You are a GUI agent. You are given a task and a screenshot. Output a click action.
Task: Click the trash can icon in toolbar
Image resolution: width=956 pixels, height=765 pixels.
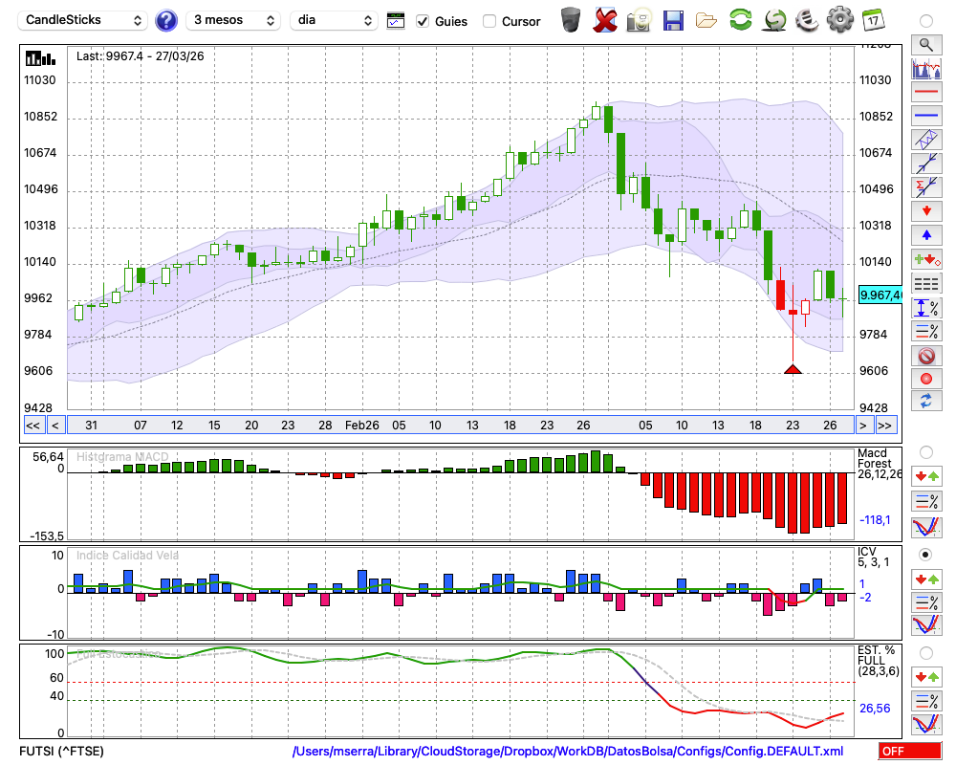click(x=571, y=20)
